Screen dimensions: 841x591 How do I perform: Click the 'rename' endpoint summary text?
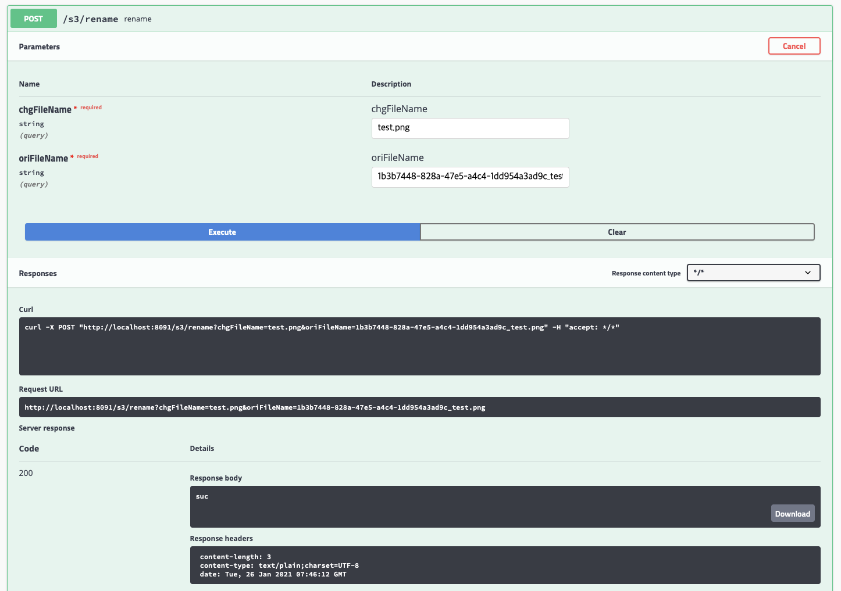(x=138, y=19)
